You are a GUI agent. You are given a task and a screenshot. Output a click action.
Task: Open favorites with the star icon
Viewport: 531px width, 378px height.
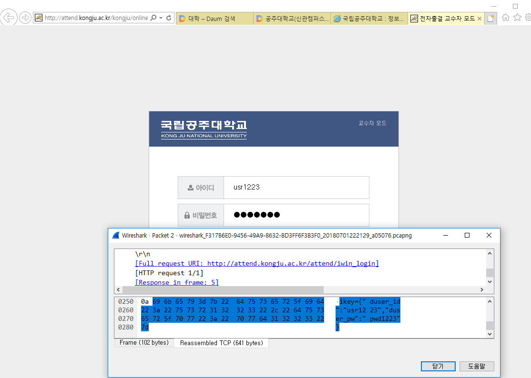(x=517, y=17)
